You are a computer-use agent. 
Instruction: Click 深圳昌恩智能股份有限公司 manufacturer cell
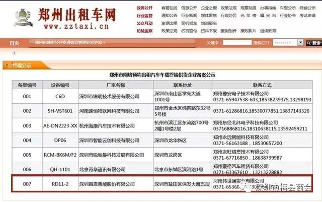pyautogui.click(x=116, y=184)
